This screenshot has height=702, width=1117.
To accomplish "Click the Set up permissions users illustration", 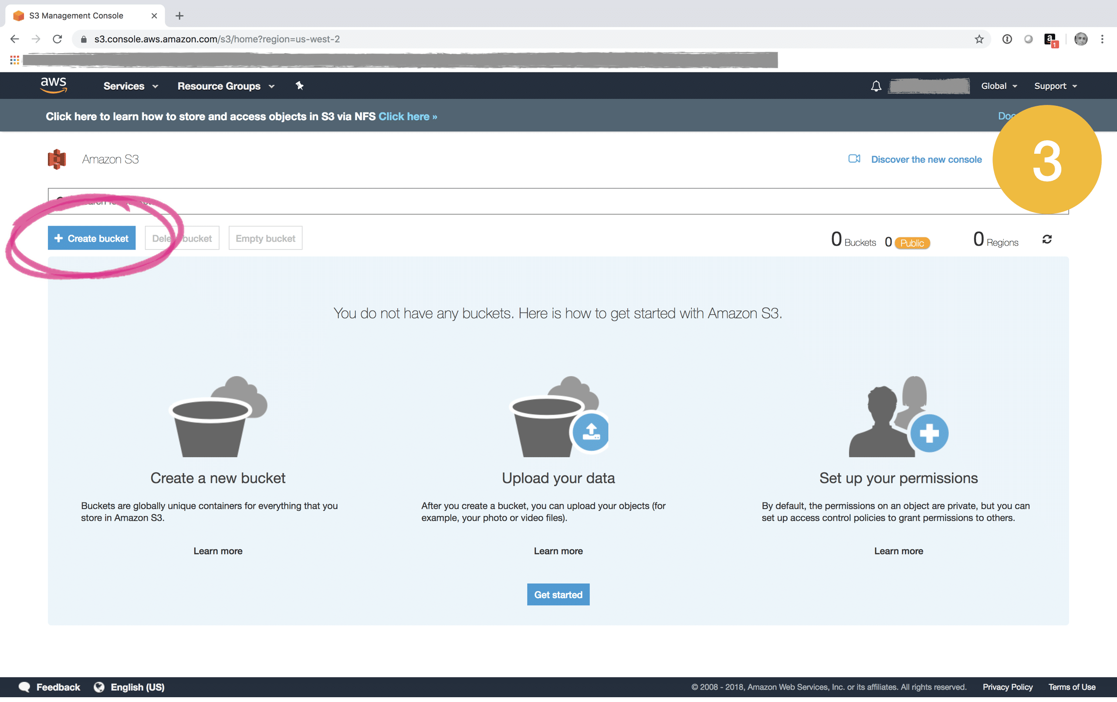I will 898,416.
